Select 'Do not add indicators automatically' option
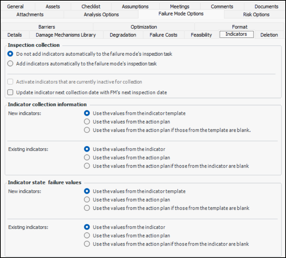Image resolution: width=286 pixels, height=258 pixels. [10, 54]
